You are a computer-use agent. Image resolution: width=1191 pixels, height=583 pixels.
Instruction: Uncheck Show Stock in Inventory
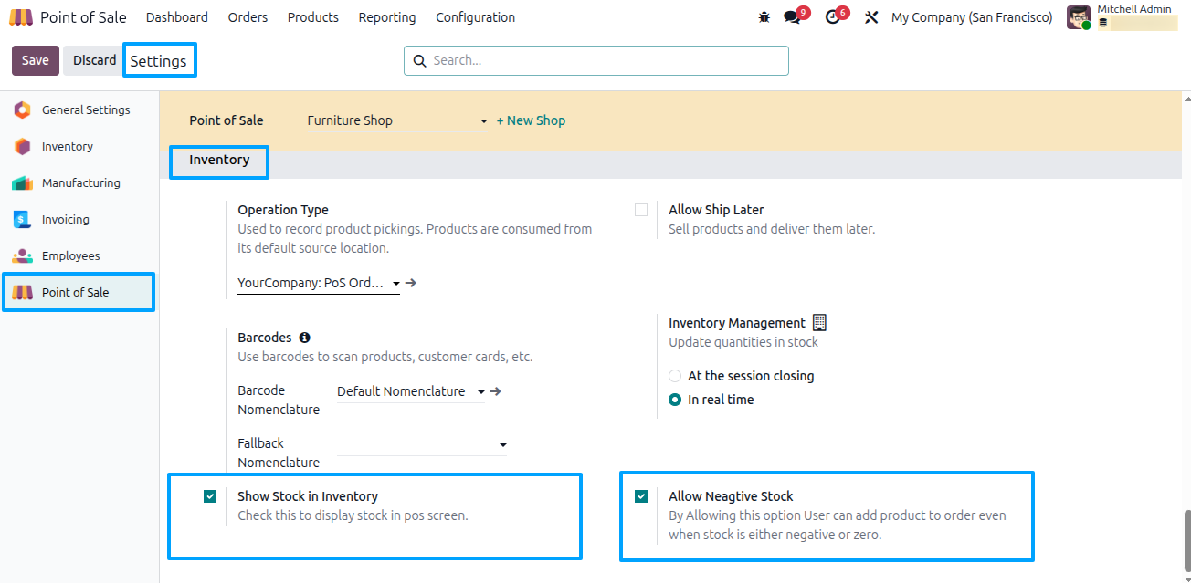click(x=210, y=496)
